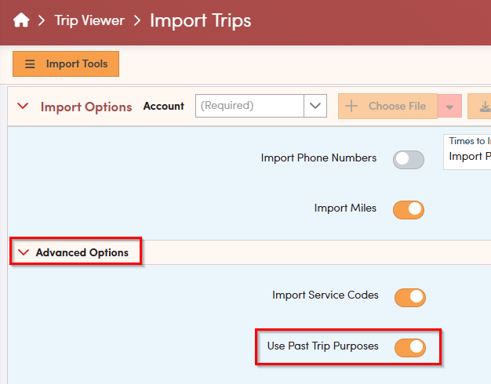Click the hamburger icon on Import Tools
The height and width of the screenshot is (384, 491).
tap(31, 64)
